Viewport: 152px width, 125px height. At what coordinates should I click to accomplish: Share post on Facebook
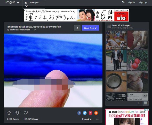click(x=79, y=113)
